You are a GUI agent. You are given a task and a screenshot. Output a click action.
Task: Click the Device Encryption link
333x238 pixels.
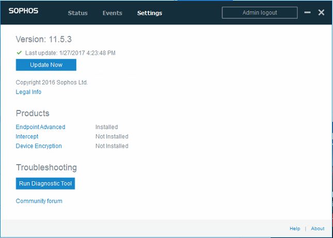(x=39, y=146)
